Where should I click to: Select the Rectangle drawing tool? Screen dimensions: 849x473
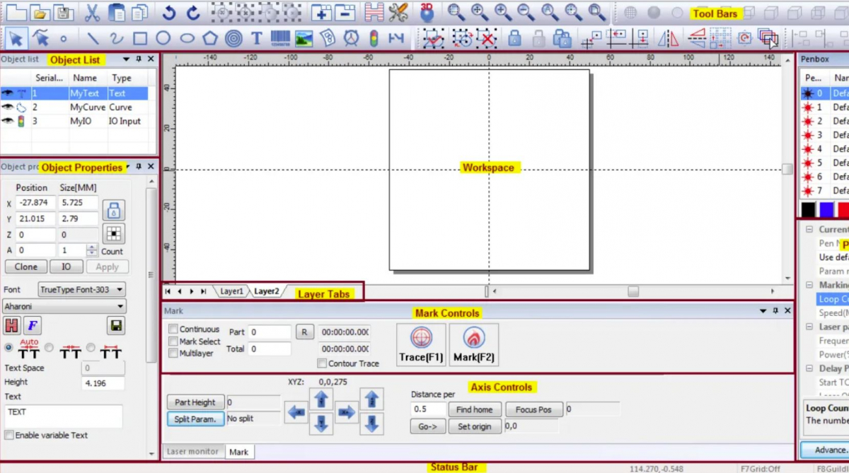tap(140, 38)
